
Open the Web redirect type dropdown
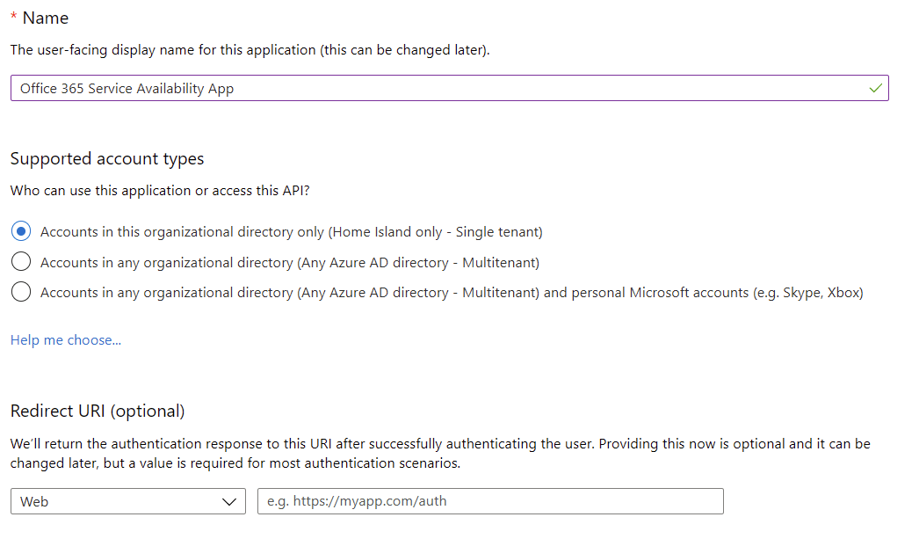coord(127,501)
